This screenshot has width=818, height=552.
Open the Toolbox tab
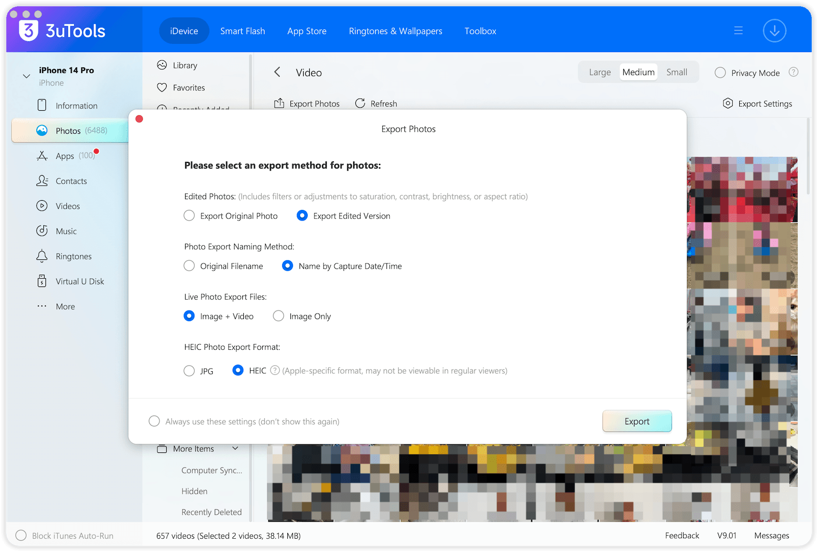click(x=481, y=31)
